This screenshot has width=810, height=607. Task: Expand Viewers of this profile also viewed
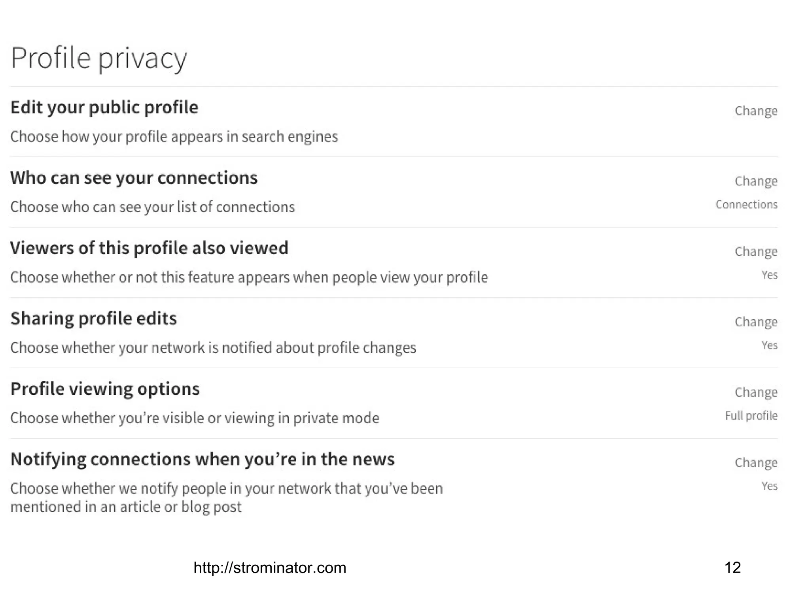click(149, 248)
